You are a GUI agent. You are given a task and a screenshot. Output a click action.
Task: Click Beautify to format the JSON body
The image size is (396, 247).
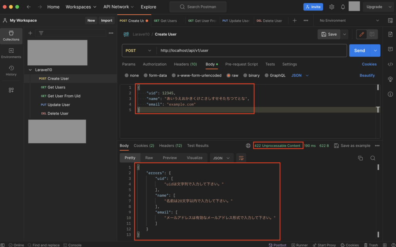[367, 75]
